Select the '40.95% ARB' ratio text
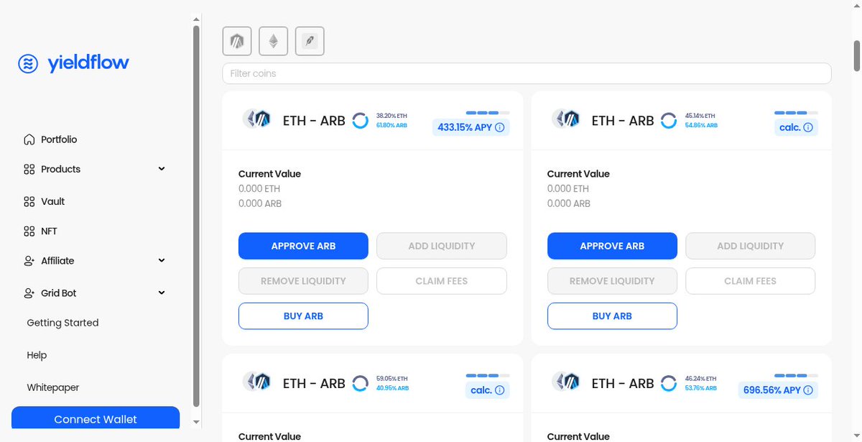The height and width of the screenshot is (442, 862). coord(392,387)
